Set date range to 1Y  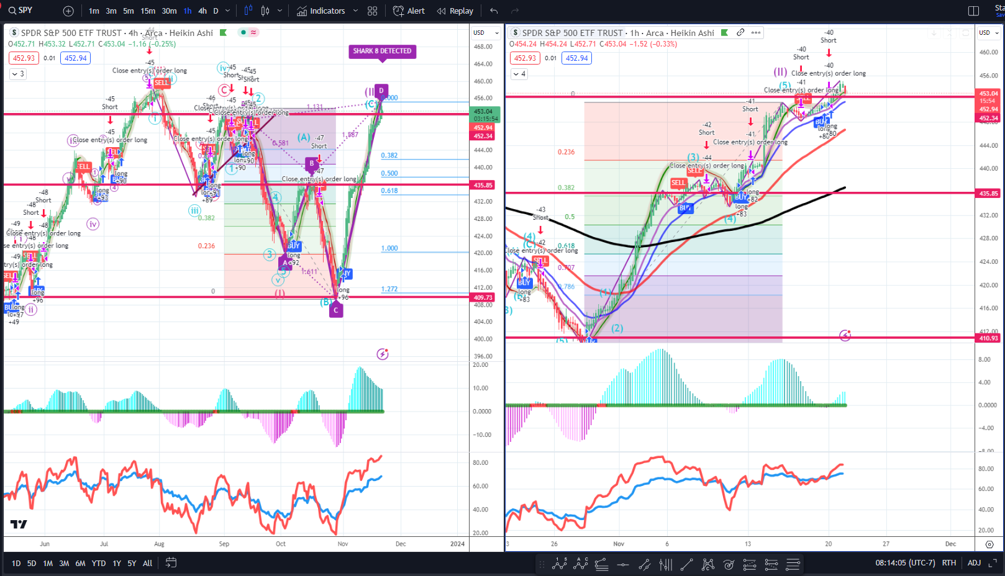[117, 564]
